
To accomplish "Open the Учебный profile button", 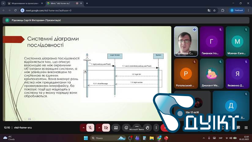I will click(x=237, y=10).
